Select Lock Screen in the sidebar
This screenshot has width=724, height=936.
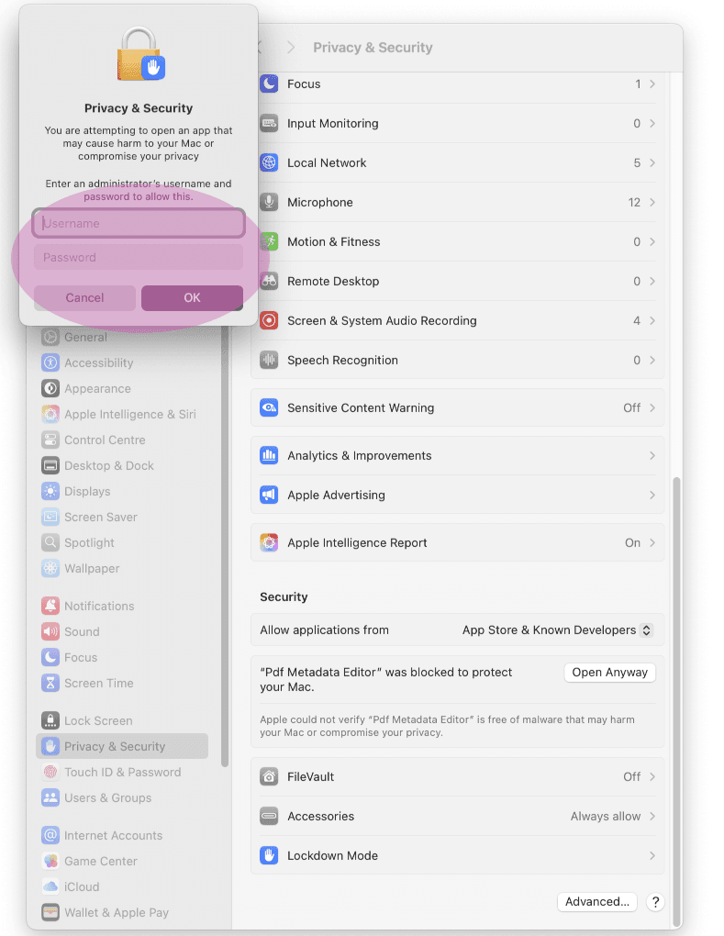pyautogui.click(x=98, y=721)
